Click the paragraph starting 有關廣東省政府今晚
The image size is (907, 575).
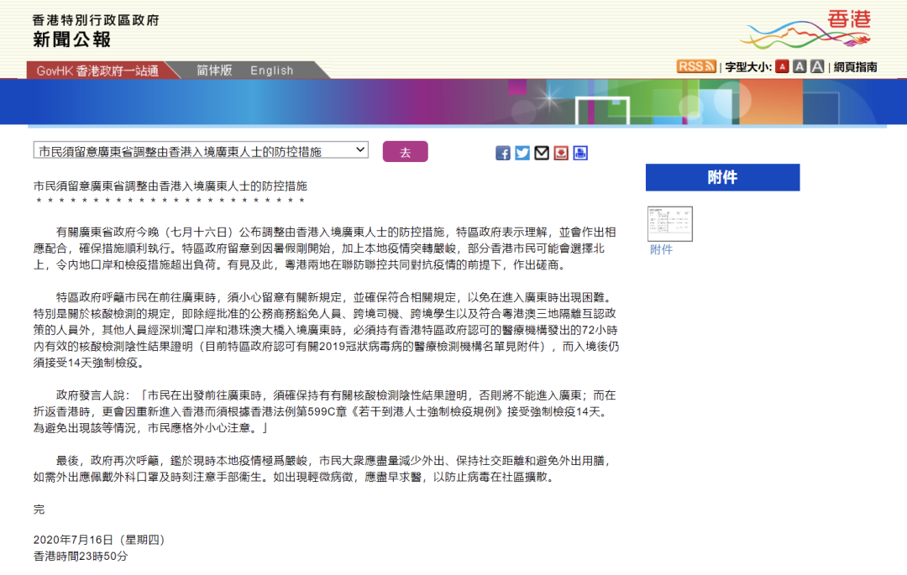(x=324, y=248)
